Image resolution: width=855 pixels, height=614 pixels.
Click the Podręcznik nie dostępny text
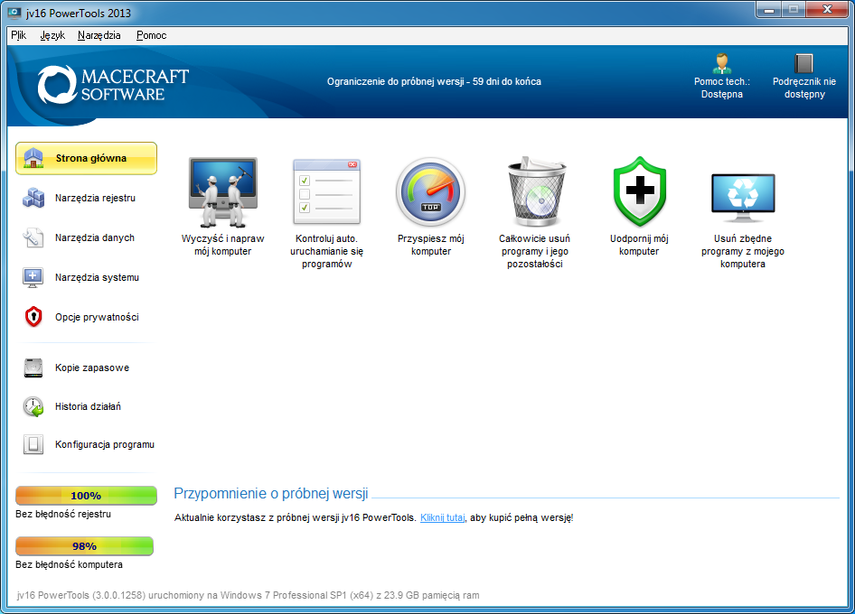(804, 88)
